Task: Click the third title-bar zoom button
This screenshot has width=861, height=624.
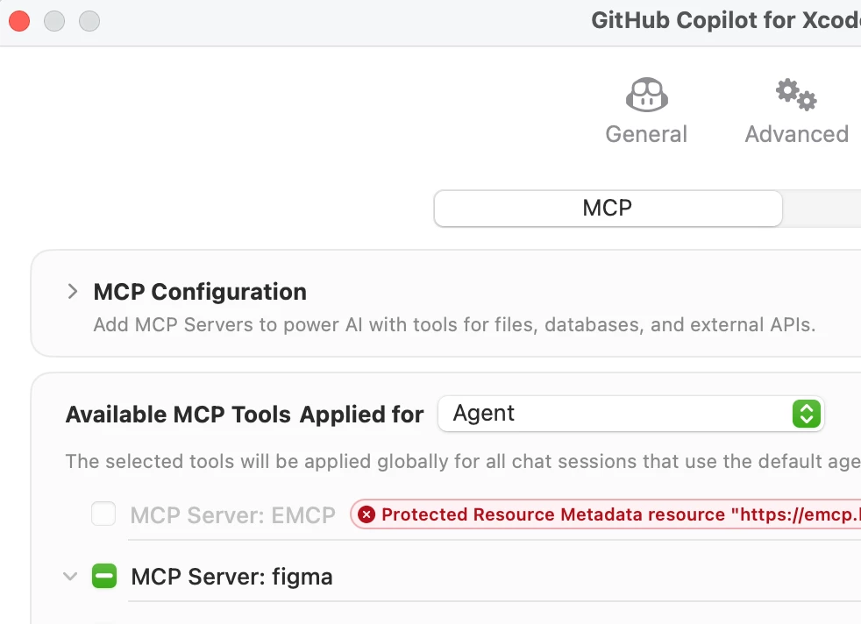Action: click(x=89, y=21)
